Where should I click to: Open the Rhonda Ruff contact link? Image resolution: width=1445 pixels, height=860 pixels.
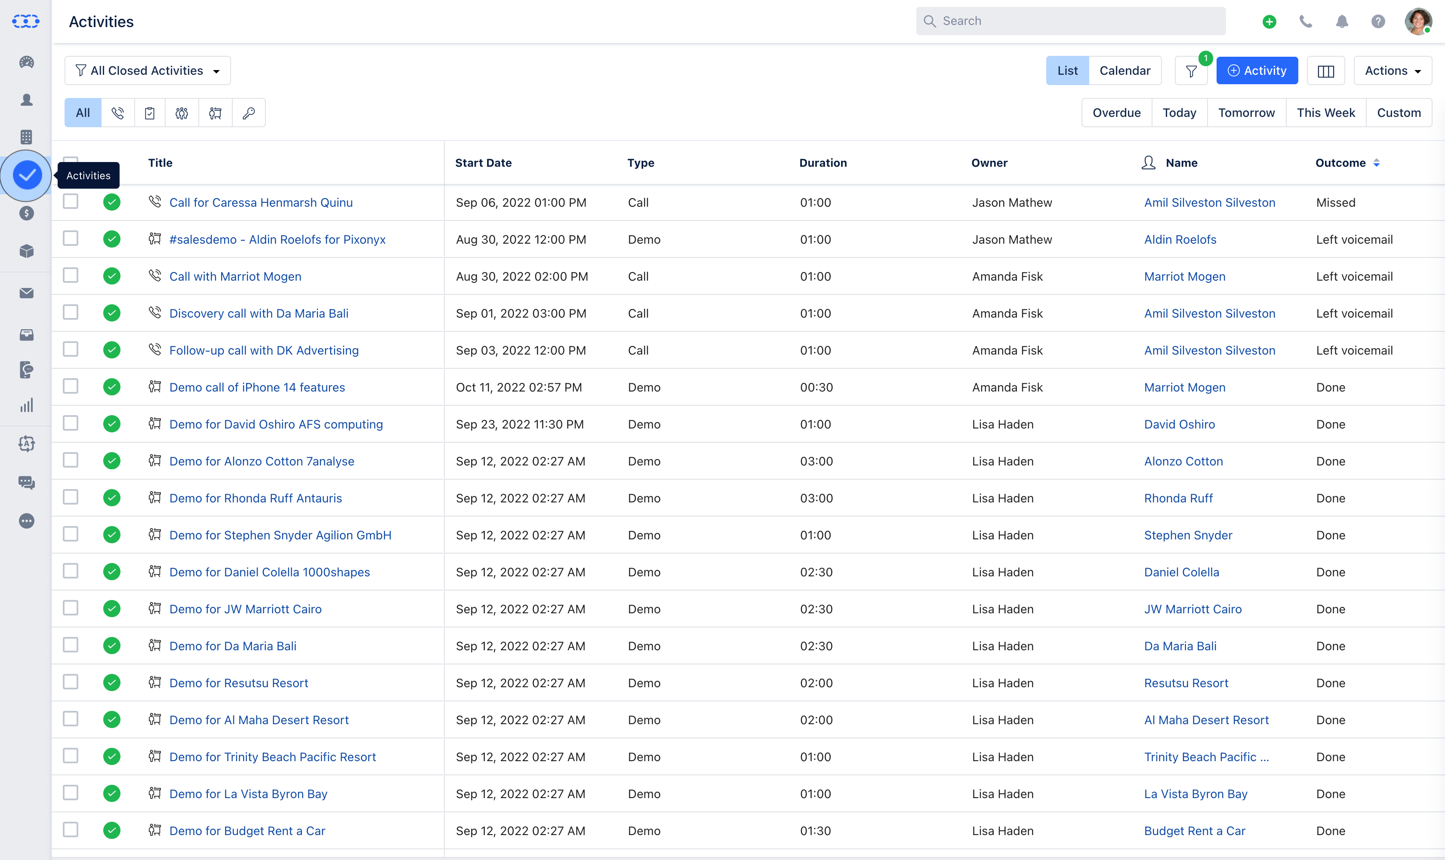tap(1178, 499)
